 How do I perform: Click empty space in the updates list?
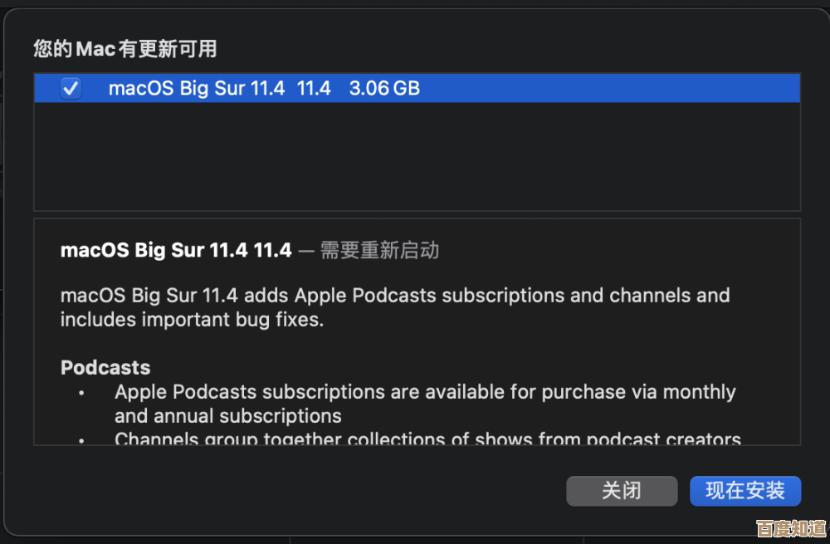[415, 158]
